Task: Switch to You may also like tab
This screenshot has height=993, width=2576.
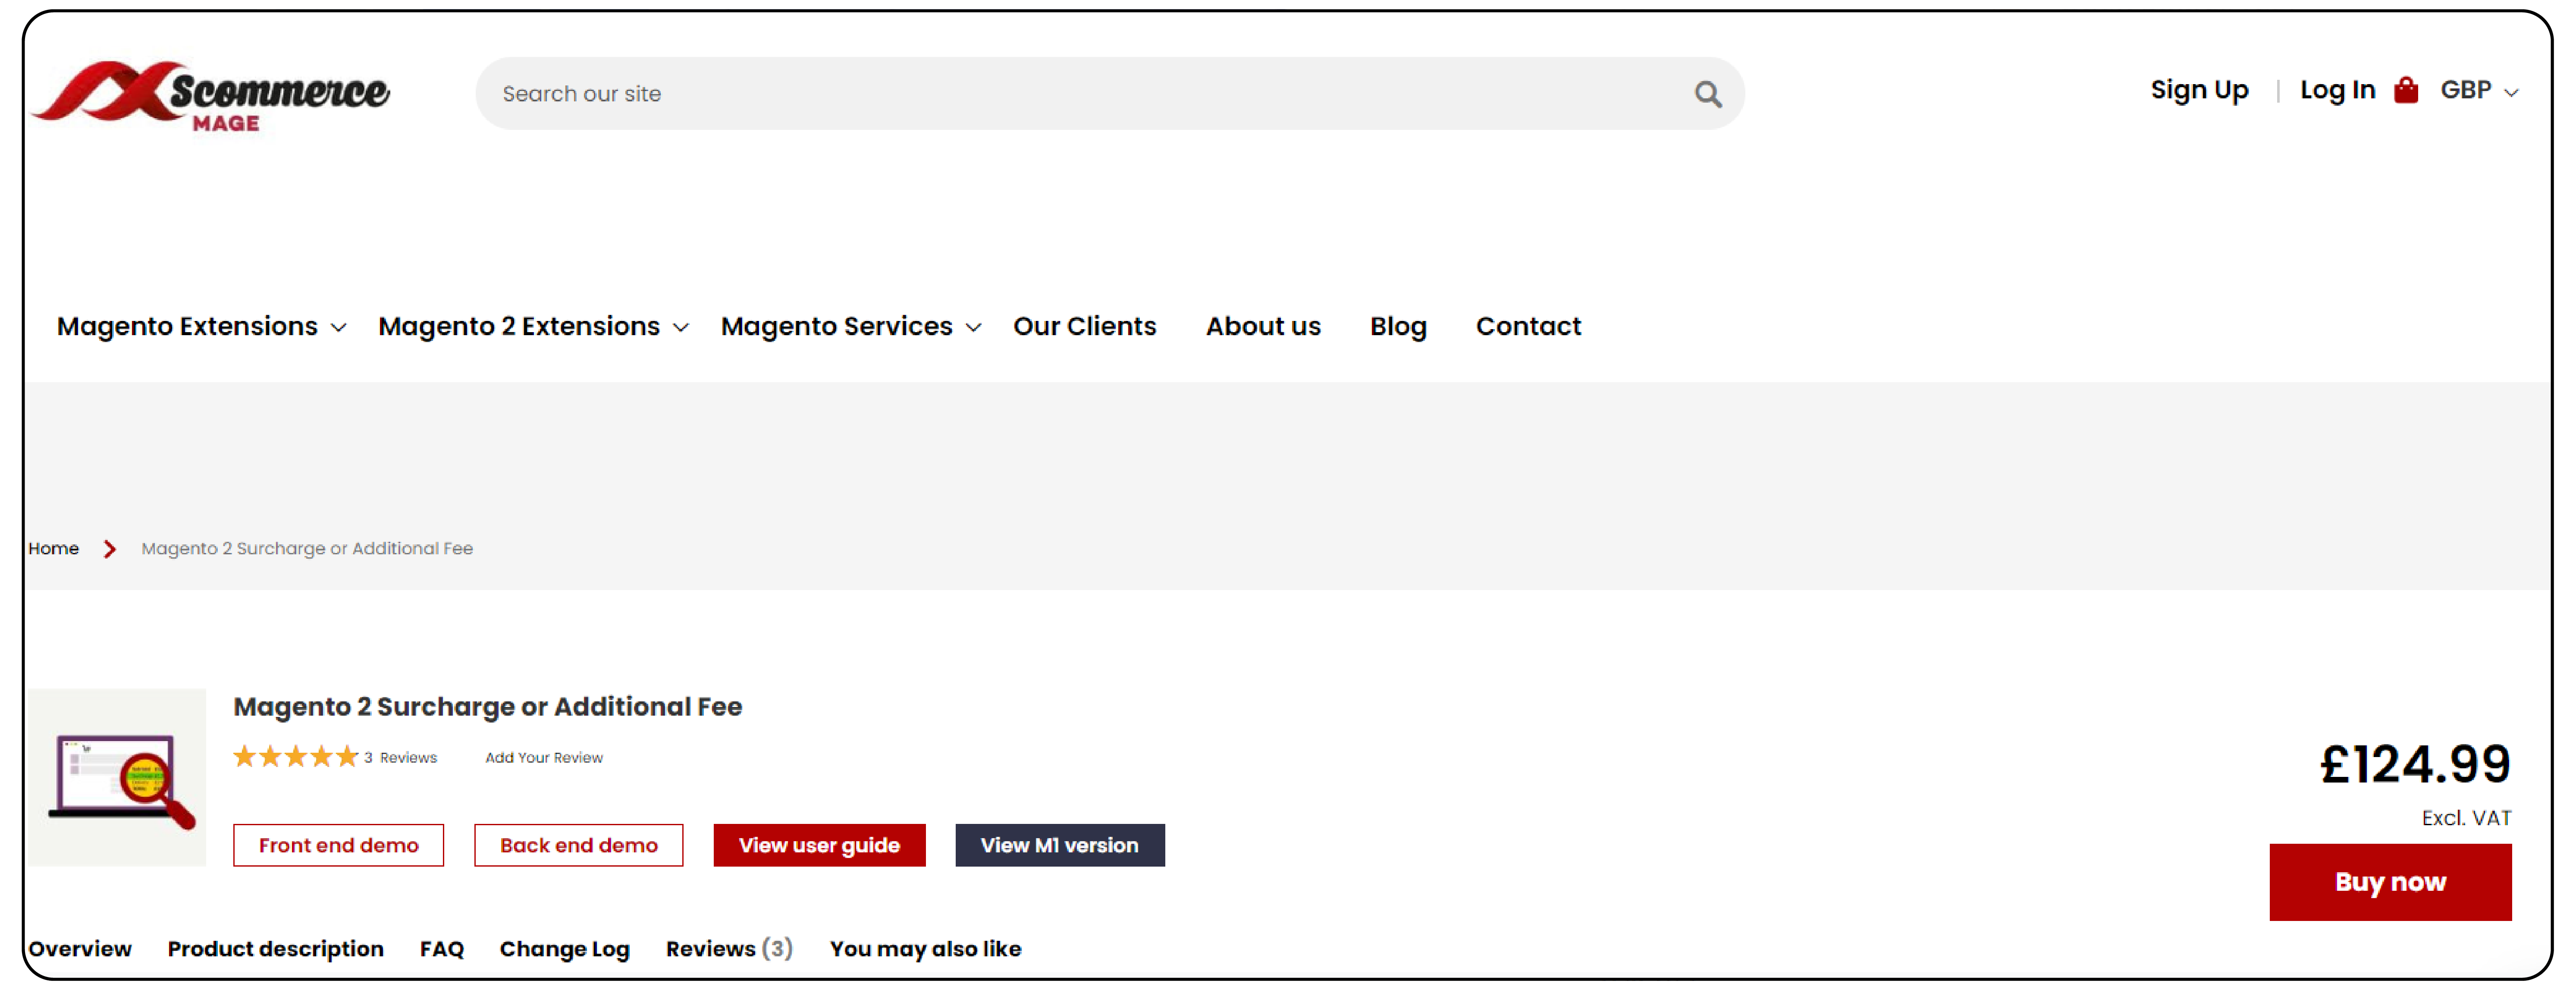Action: 925,949
